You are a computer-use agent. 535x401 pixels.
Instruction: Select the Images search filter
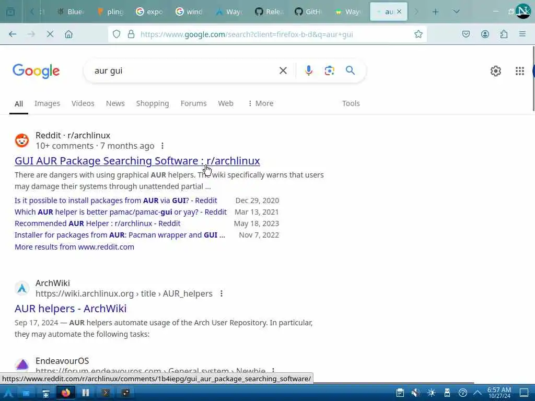click(x=47, y=103)
